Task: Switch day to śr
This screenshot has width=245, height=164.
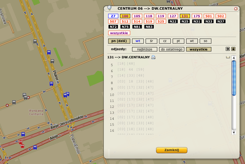Action: [151, 41]
